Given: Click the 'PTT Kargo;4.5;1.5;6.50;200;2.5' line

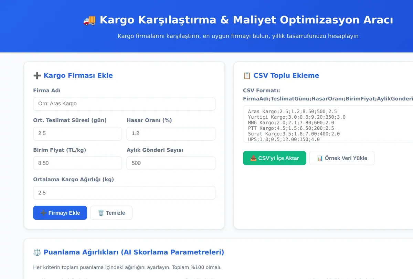Looking at the screenshot, I should coord(291,128).
